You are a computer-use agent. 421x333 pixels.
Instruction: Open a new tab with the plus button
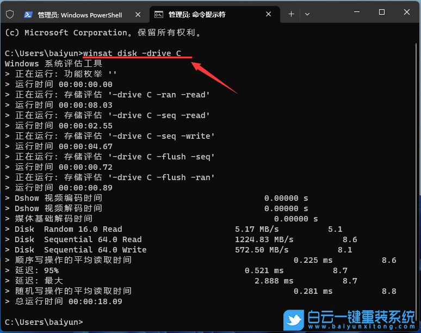coord(292,14)
